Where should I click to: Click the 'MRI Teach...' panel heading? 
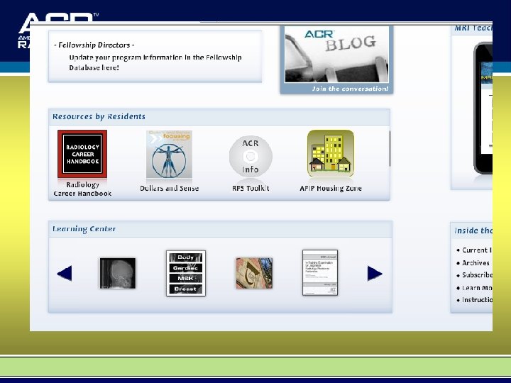473,28
